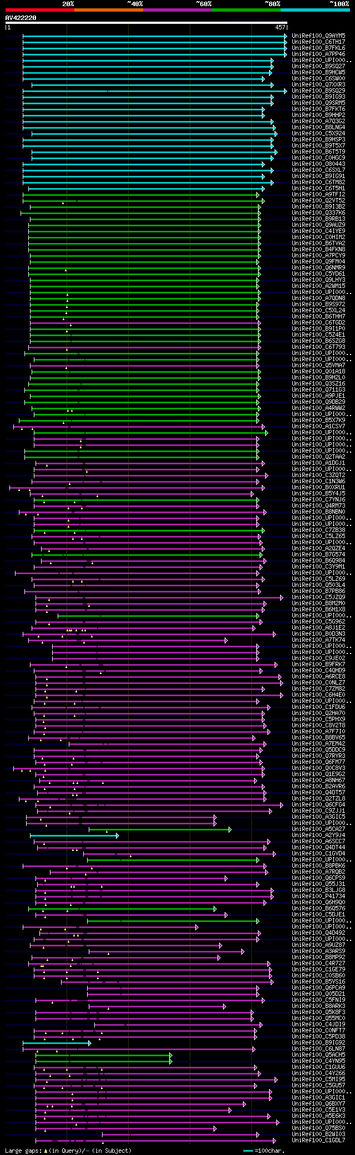The height and width of the screenshot is (1155, 355).
Task: Select the AV422220 query label
Action: pyautogui.click(x=21, y=18)
